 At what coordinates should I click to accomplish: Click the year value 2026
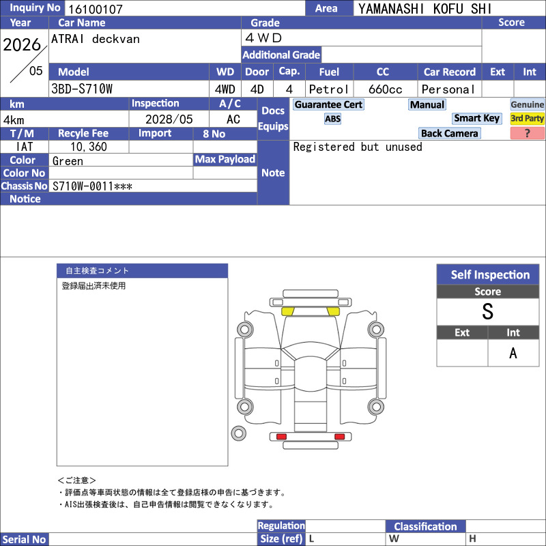(x=22, y=45)
